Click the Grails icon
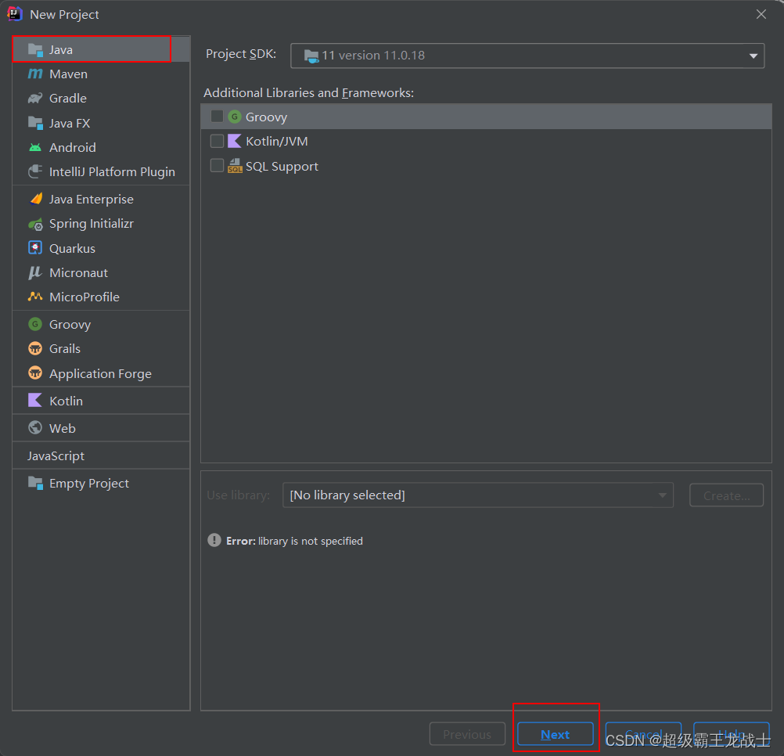 click(35, 348)
